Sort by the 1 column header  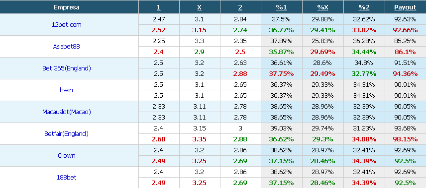point(159,7)
